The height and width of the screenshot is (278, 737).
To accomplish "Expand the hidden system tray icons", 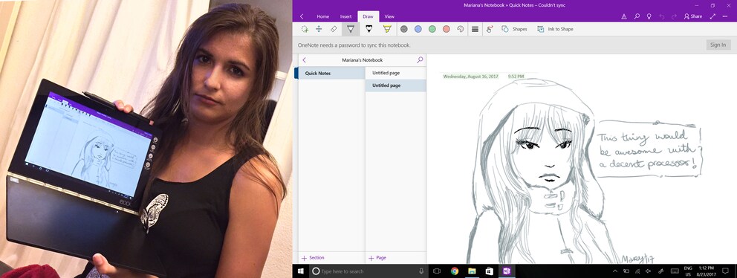I will coord(615,271).
